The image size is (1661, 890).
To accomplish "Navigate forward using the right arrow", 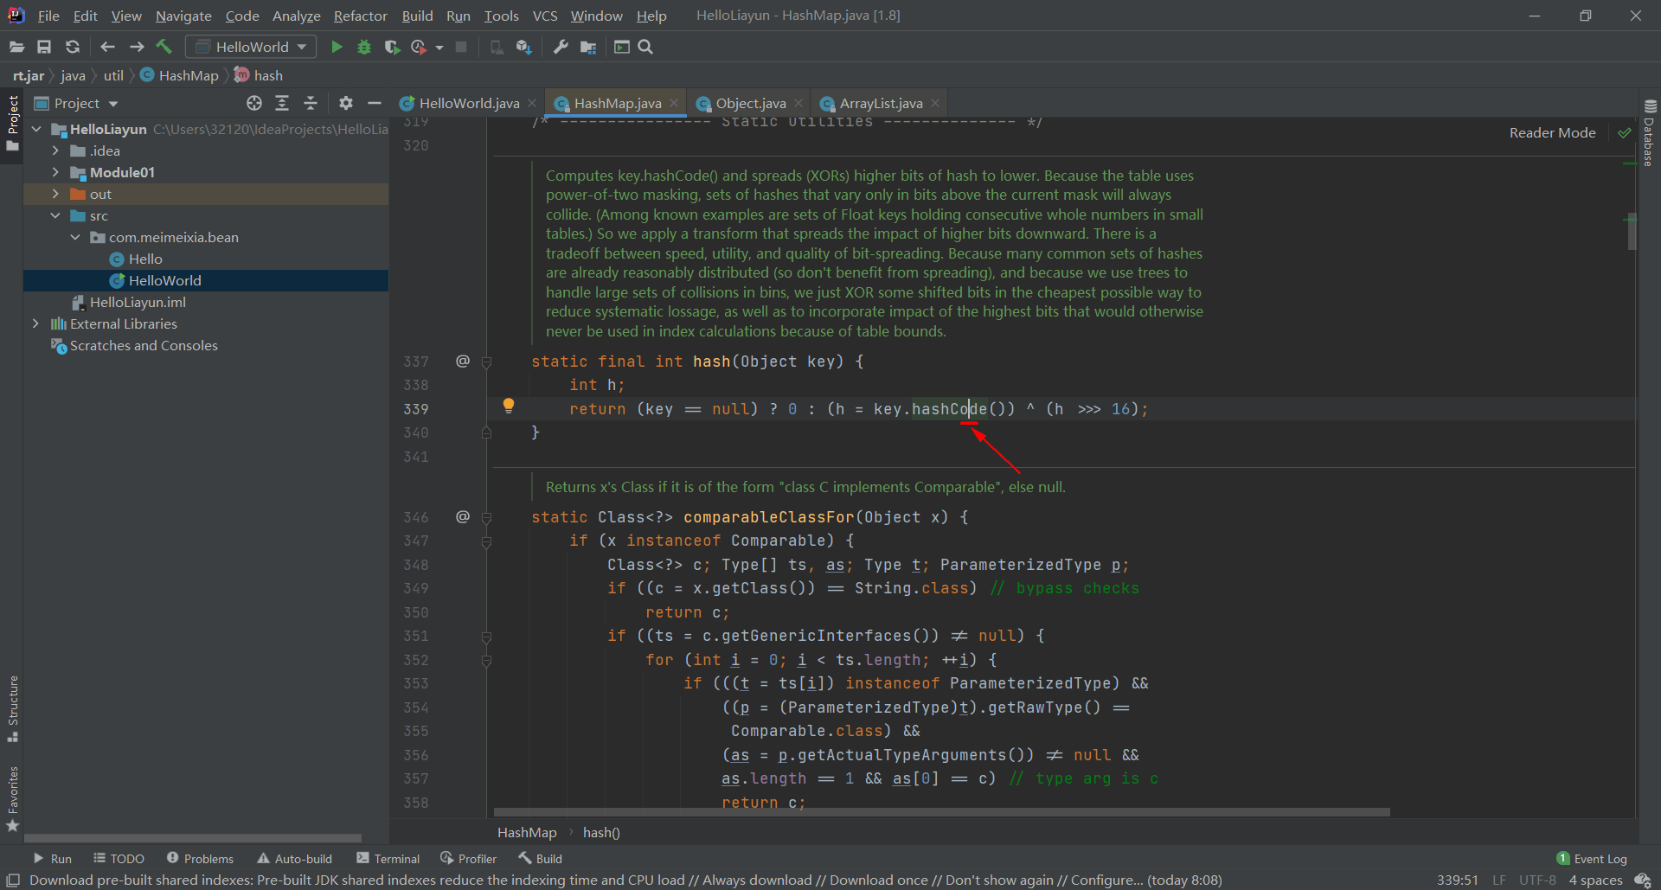I will point(137,47).
